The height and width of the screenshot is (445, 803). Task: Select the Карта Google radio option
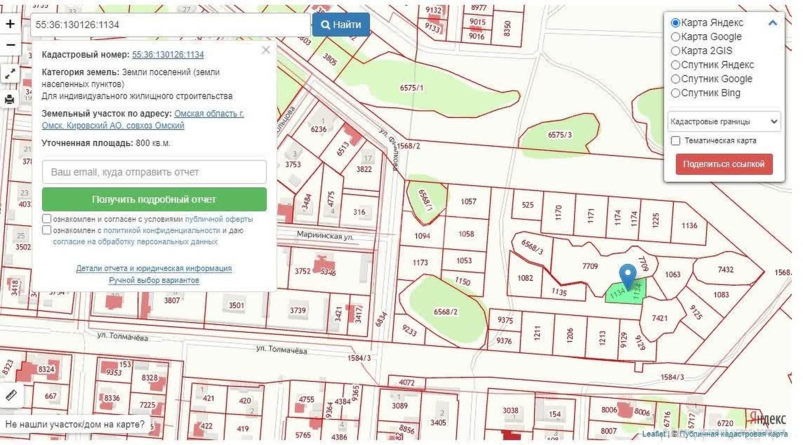676,37
